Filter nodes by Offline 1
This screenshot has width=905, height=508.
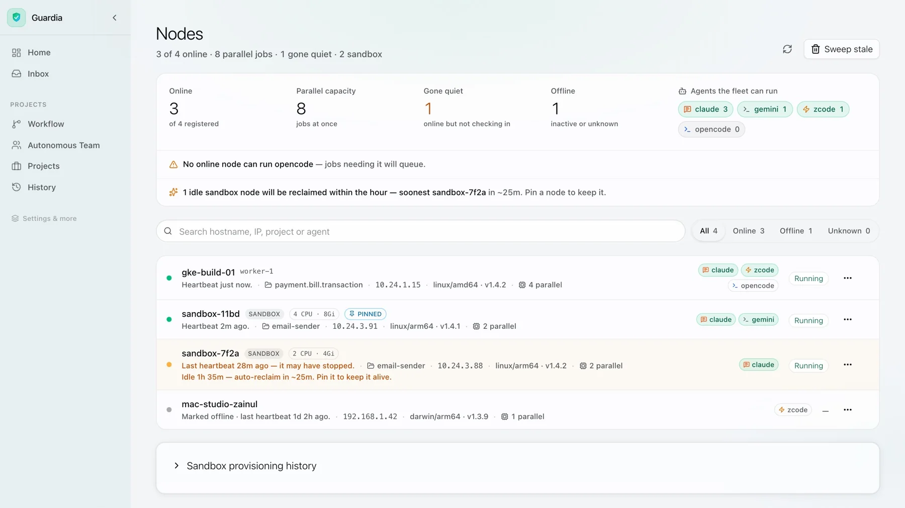[796, 231]
